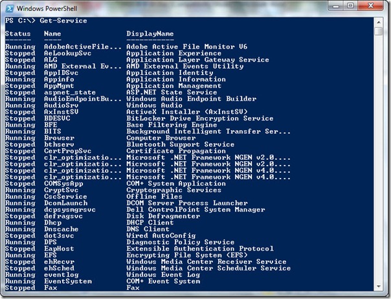Click the Status column header
This screenshot has height=299, width=391.
[18, 34]
